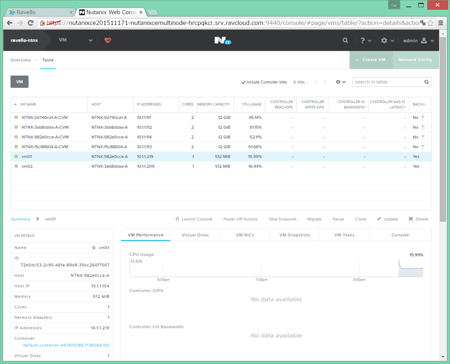Open the Virtual Disks tab
450x364 pixels.
coord(195,235)
